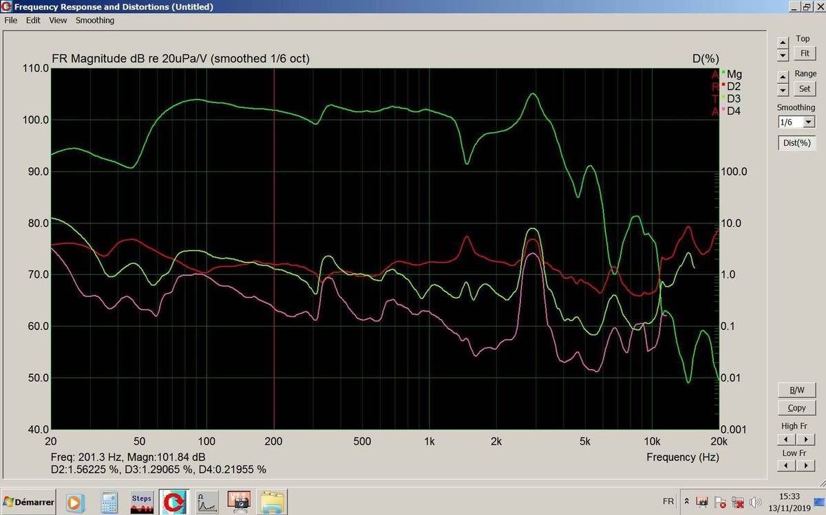Click the Démarrer start button

(29, 502)
